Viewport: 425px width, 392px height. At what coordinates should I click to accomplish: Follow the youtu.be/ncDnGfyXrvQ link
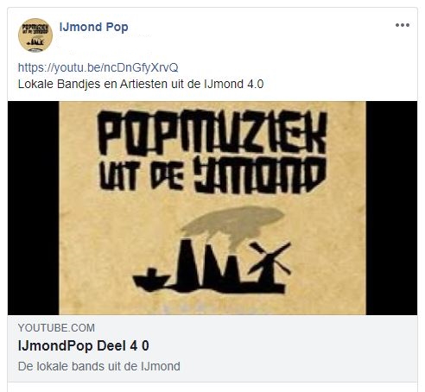(98, 67)
